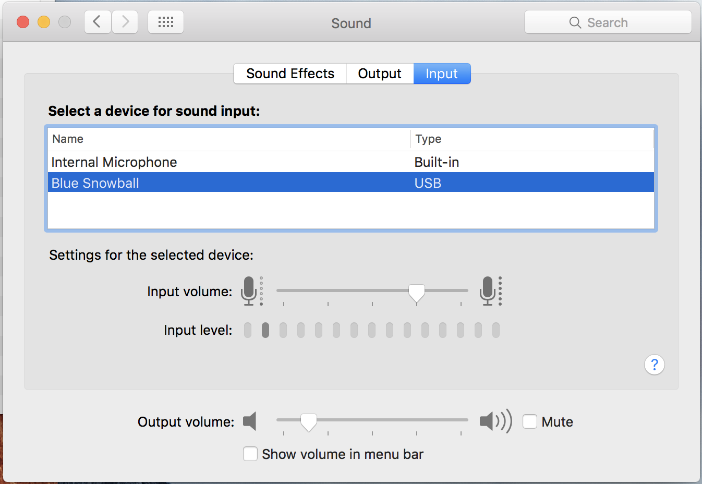This screenshot has width=702, height=484.
Task: Enable the Mute checkbox
Action: (530, 421)
